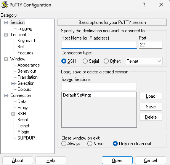Click the Saved Sessions name field
The image size is (170, 165).
coord(99,86)
